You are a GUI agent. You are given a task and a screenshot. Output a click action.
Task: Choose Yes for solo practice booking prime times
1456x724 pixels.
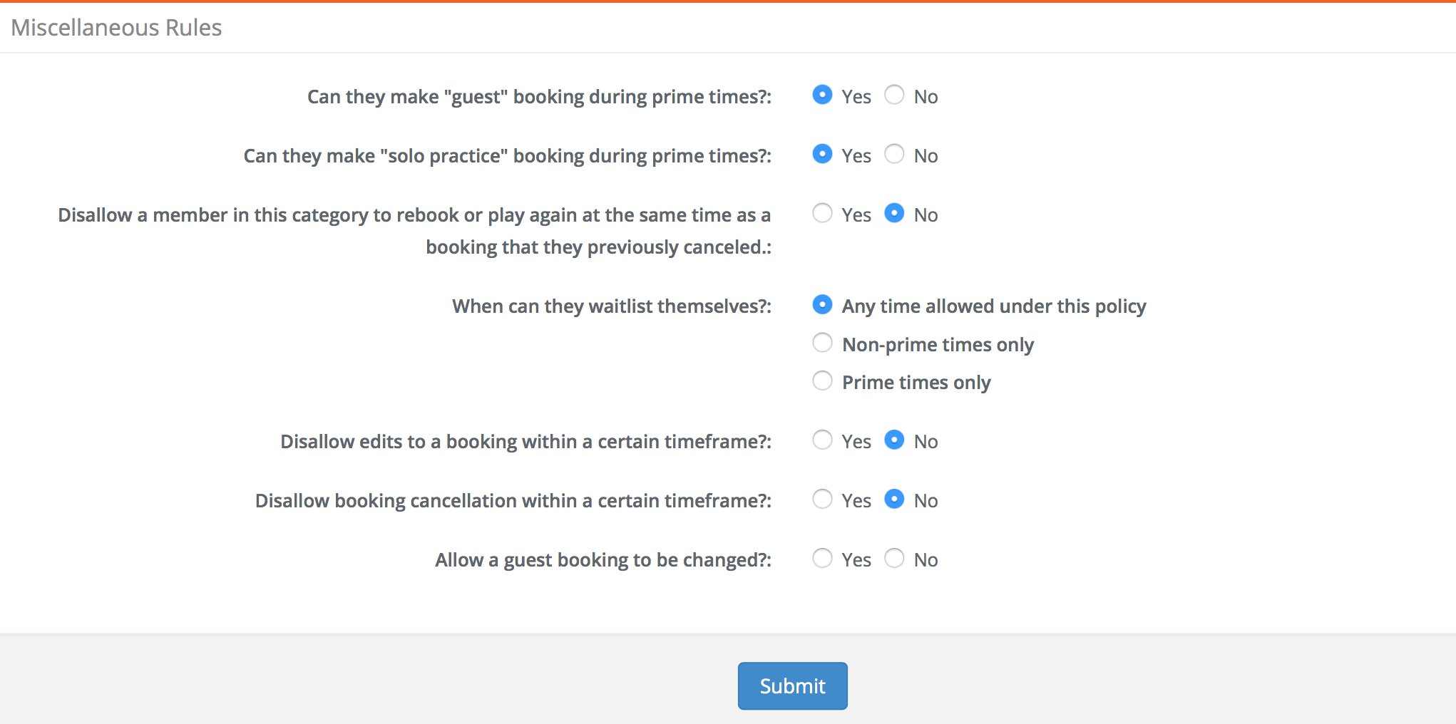pos(822,154)
